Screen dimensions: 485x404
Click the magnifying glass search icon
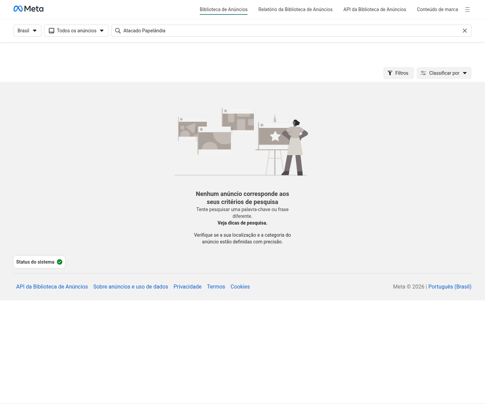118,31
